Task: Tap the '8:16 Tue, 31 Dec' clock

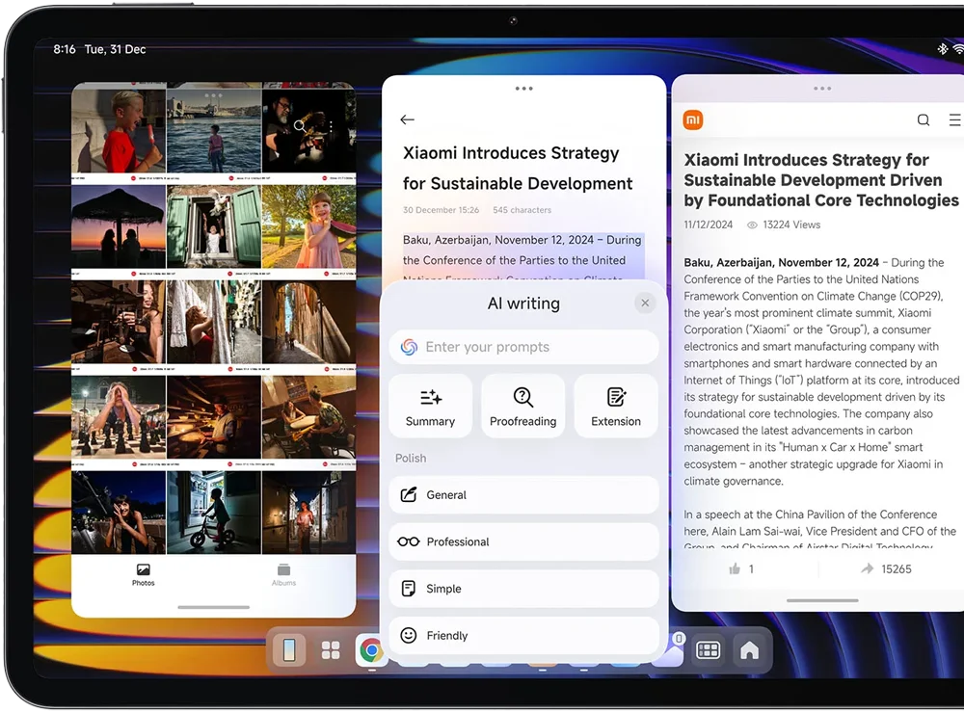Action: tap(99, 49)
